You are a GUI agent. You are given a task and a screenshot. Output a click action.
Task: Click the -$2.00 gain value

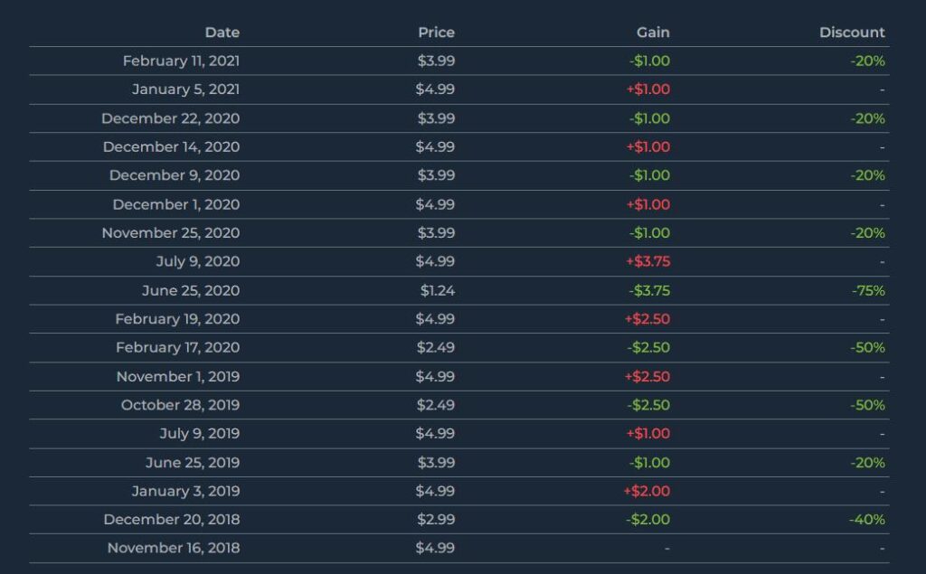click(x=649, y=520)
